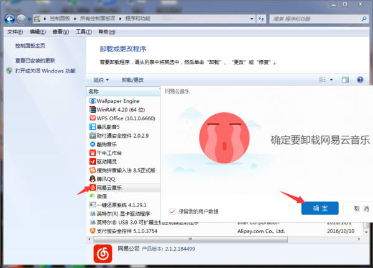Select the 网易云音乐 list icon
The image size is (373, 268).
point(92,187)
